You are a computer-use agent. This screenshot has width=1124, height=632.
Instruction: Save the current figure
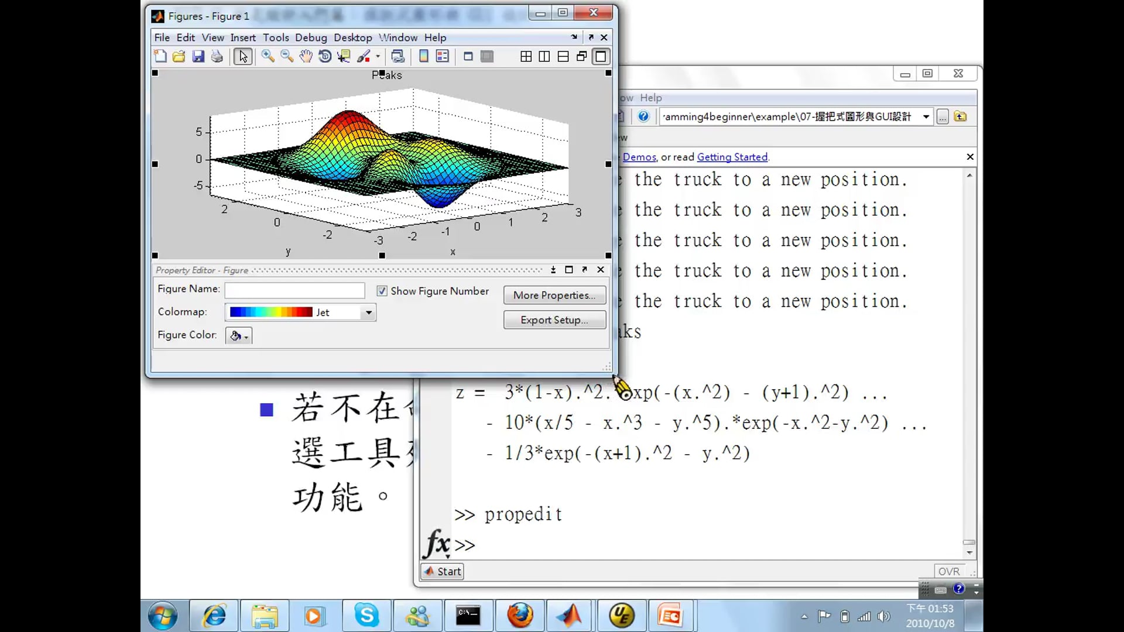pyautogui.click(x=198, y=56)
